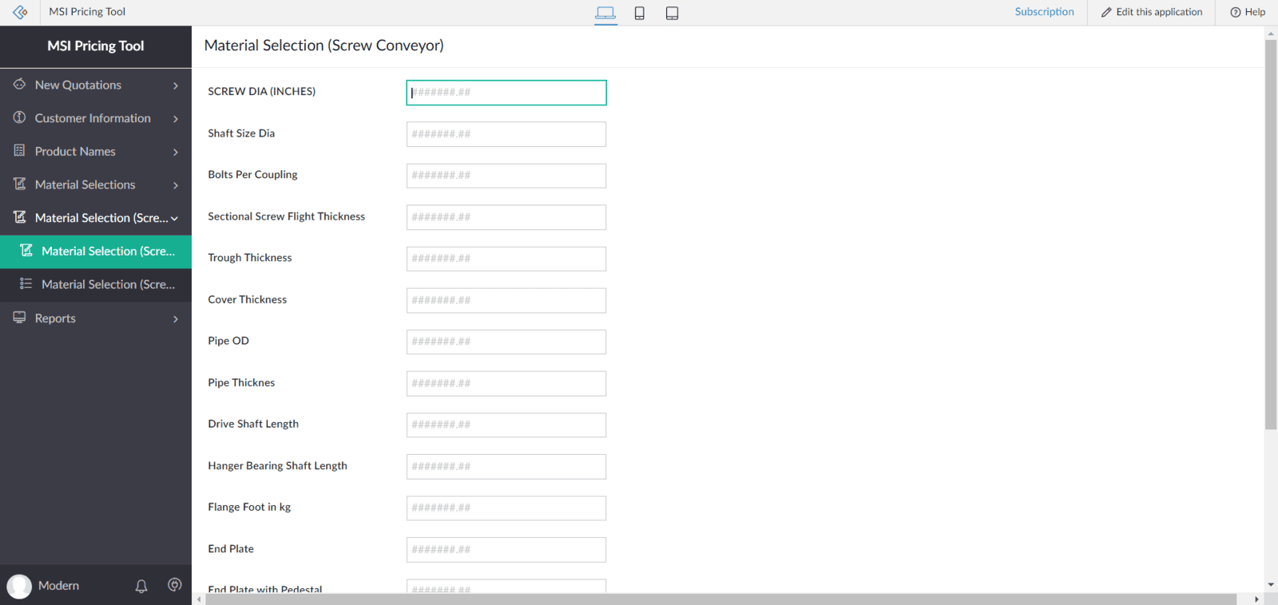Expand Customer Information chevron
Screen dimensions: 1278x605
coord(176,119)
